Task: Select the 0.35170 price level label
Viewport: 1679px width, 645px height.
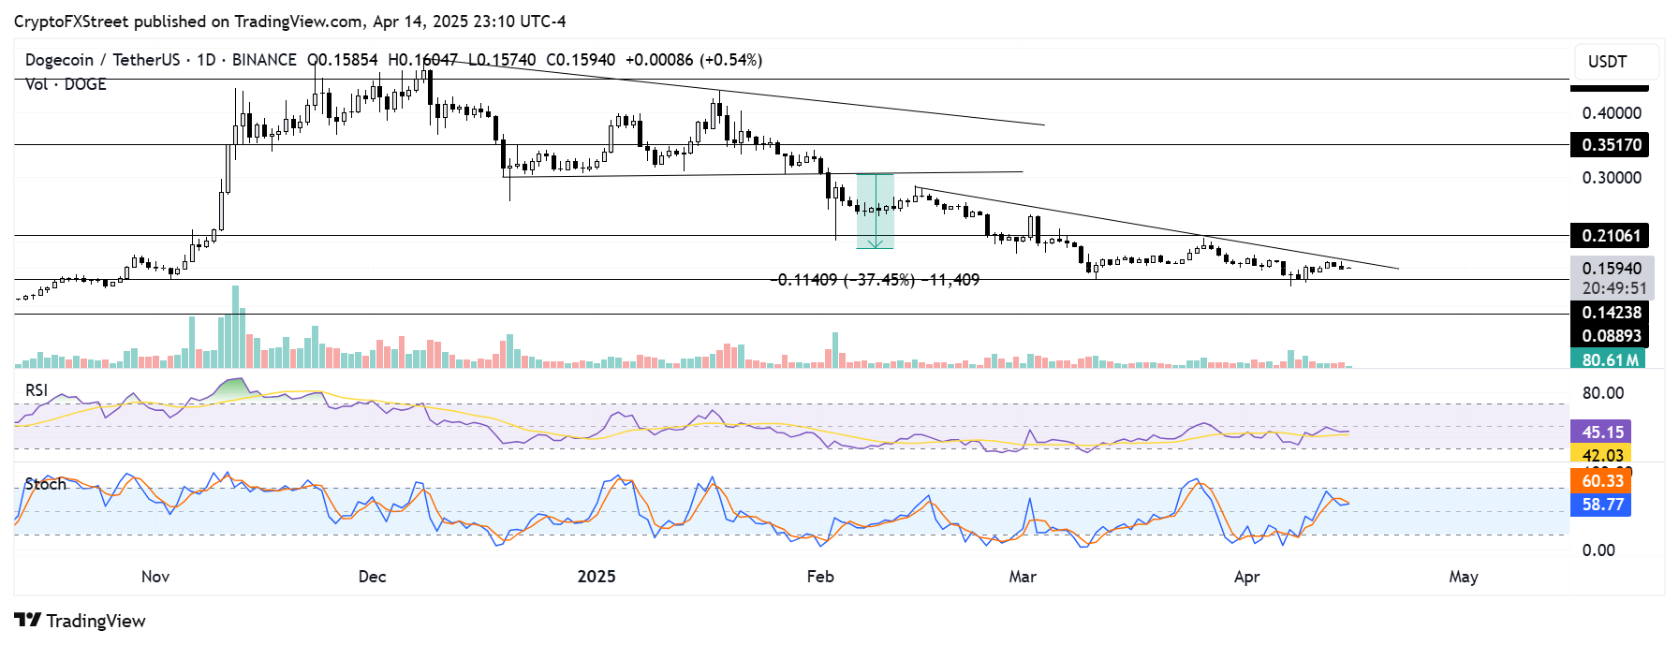Action: pyautogui.click(x=1611, y=145)
